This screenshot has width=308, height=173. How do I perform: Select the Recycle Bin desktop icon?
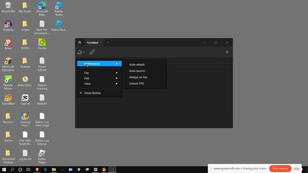[x=8, y=7]
